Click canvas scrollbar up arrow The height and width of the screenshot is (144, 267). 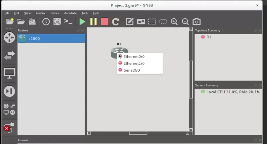(x=191, y=29)
